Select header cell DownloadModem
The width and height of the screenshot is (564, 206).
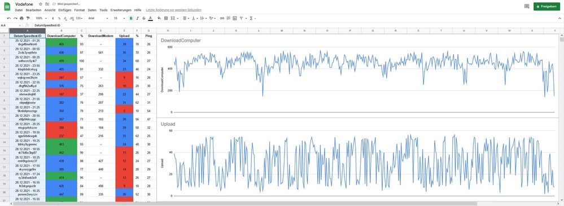click(x=100, y=36)
